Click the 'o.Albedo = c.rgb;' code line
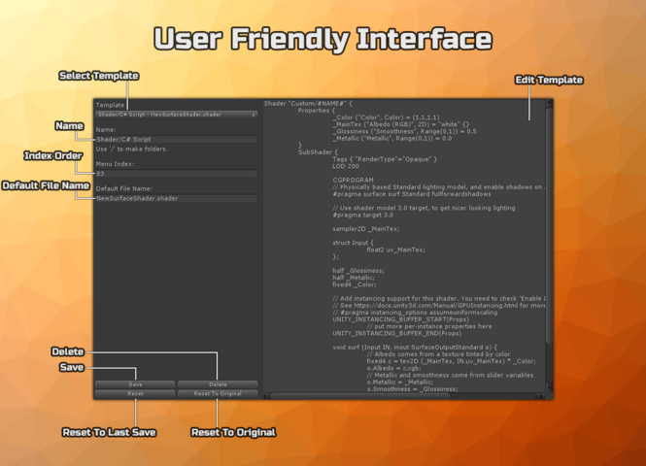Viewport: 646px width, 466px height. [393, 368]
